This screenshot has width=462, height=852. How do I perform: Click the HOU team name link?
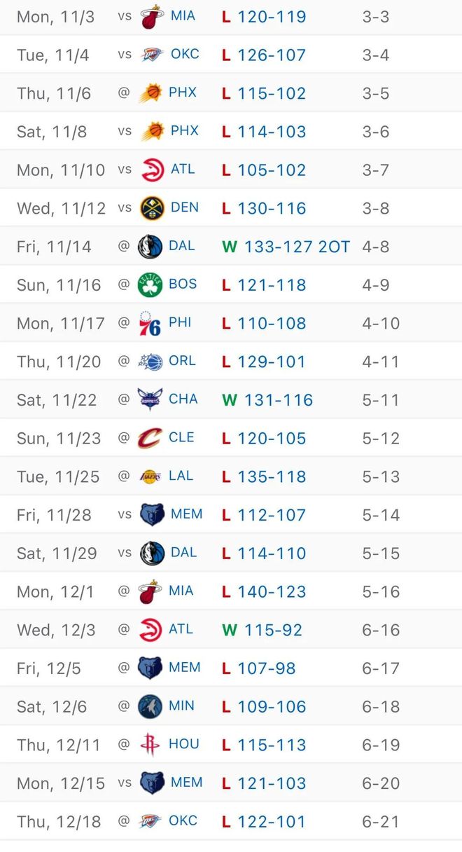click(184, 744)
